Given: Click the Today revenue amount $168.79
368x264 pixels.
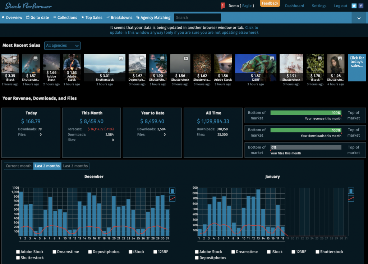Looking at the screenshot, I should click(x=31, y=121).
